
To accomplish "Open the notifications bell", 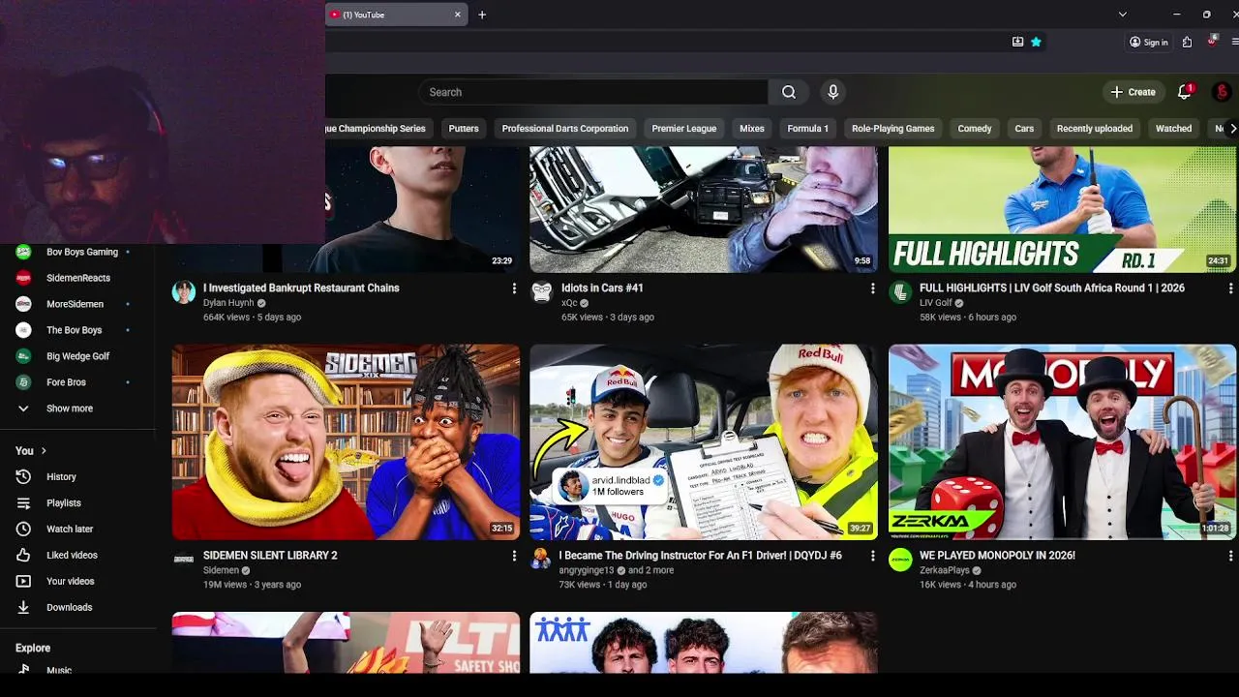I will [x=1184, y=92].
